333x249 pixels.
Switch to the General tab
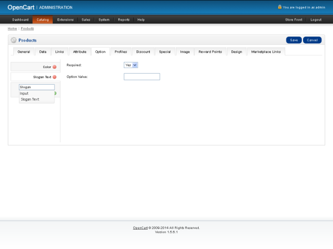point(23,51)
